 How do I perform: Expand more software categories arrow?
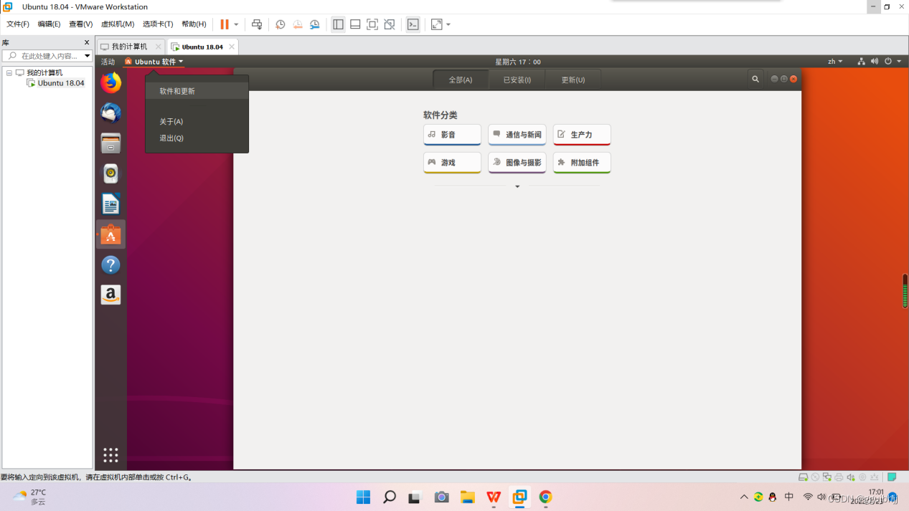(x=517, y=186)
